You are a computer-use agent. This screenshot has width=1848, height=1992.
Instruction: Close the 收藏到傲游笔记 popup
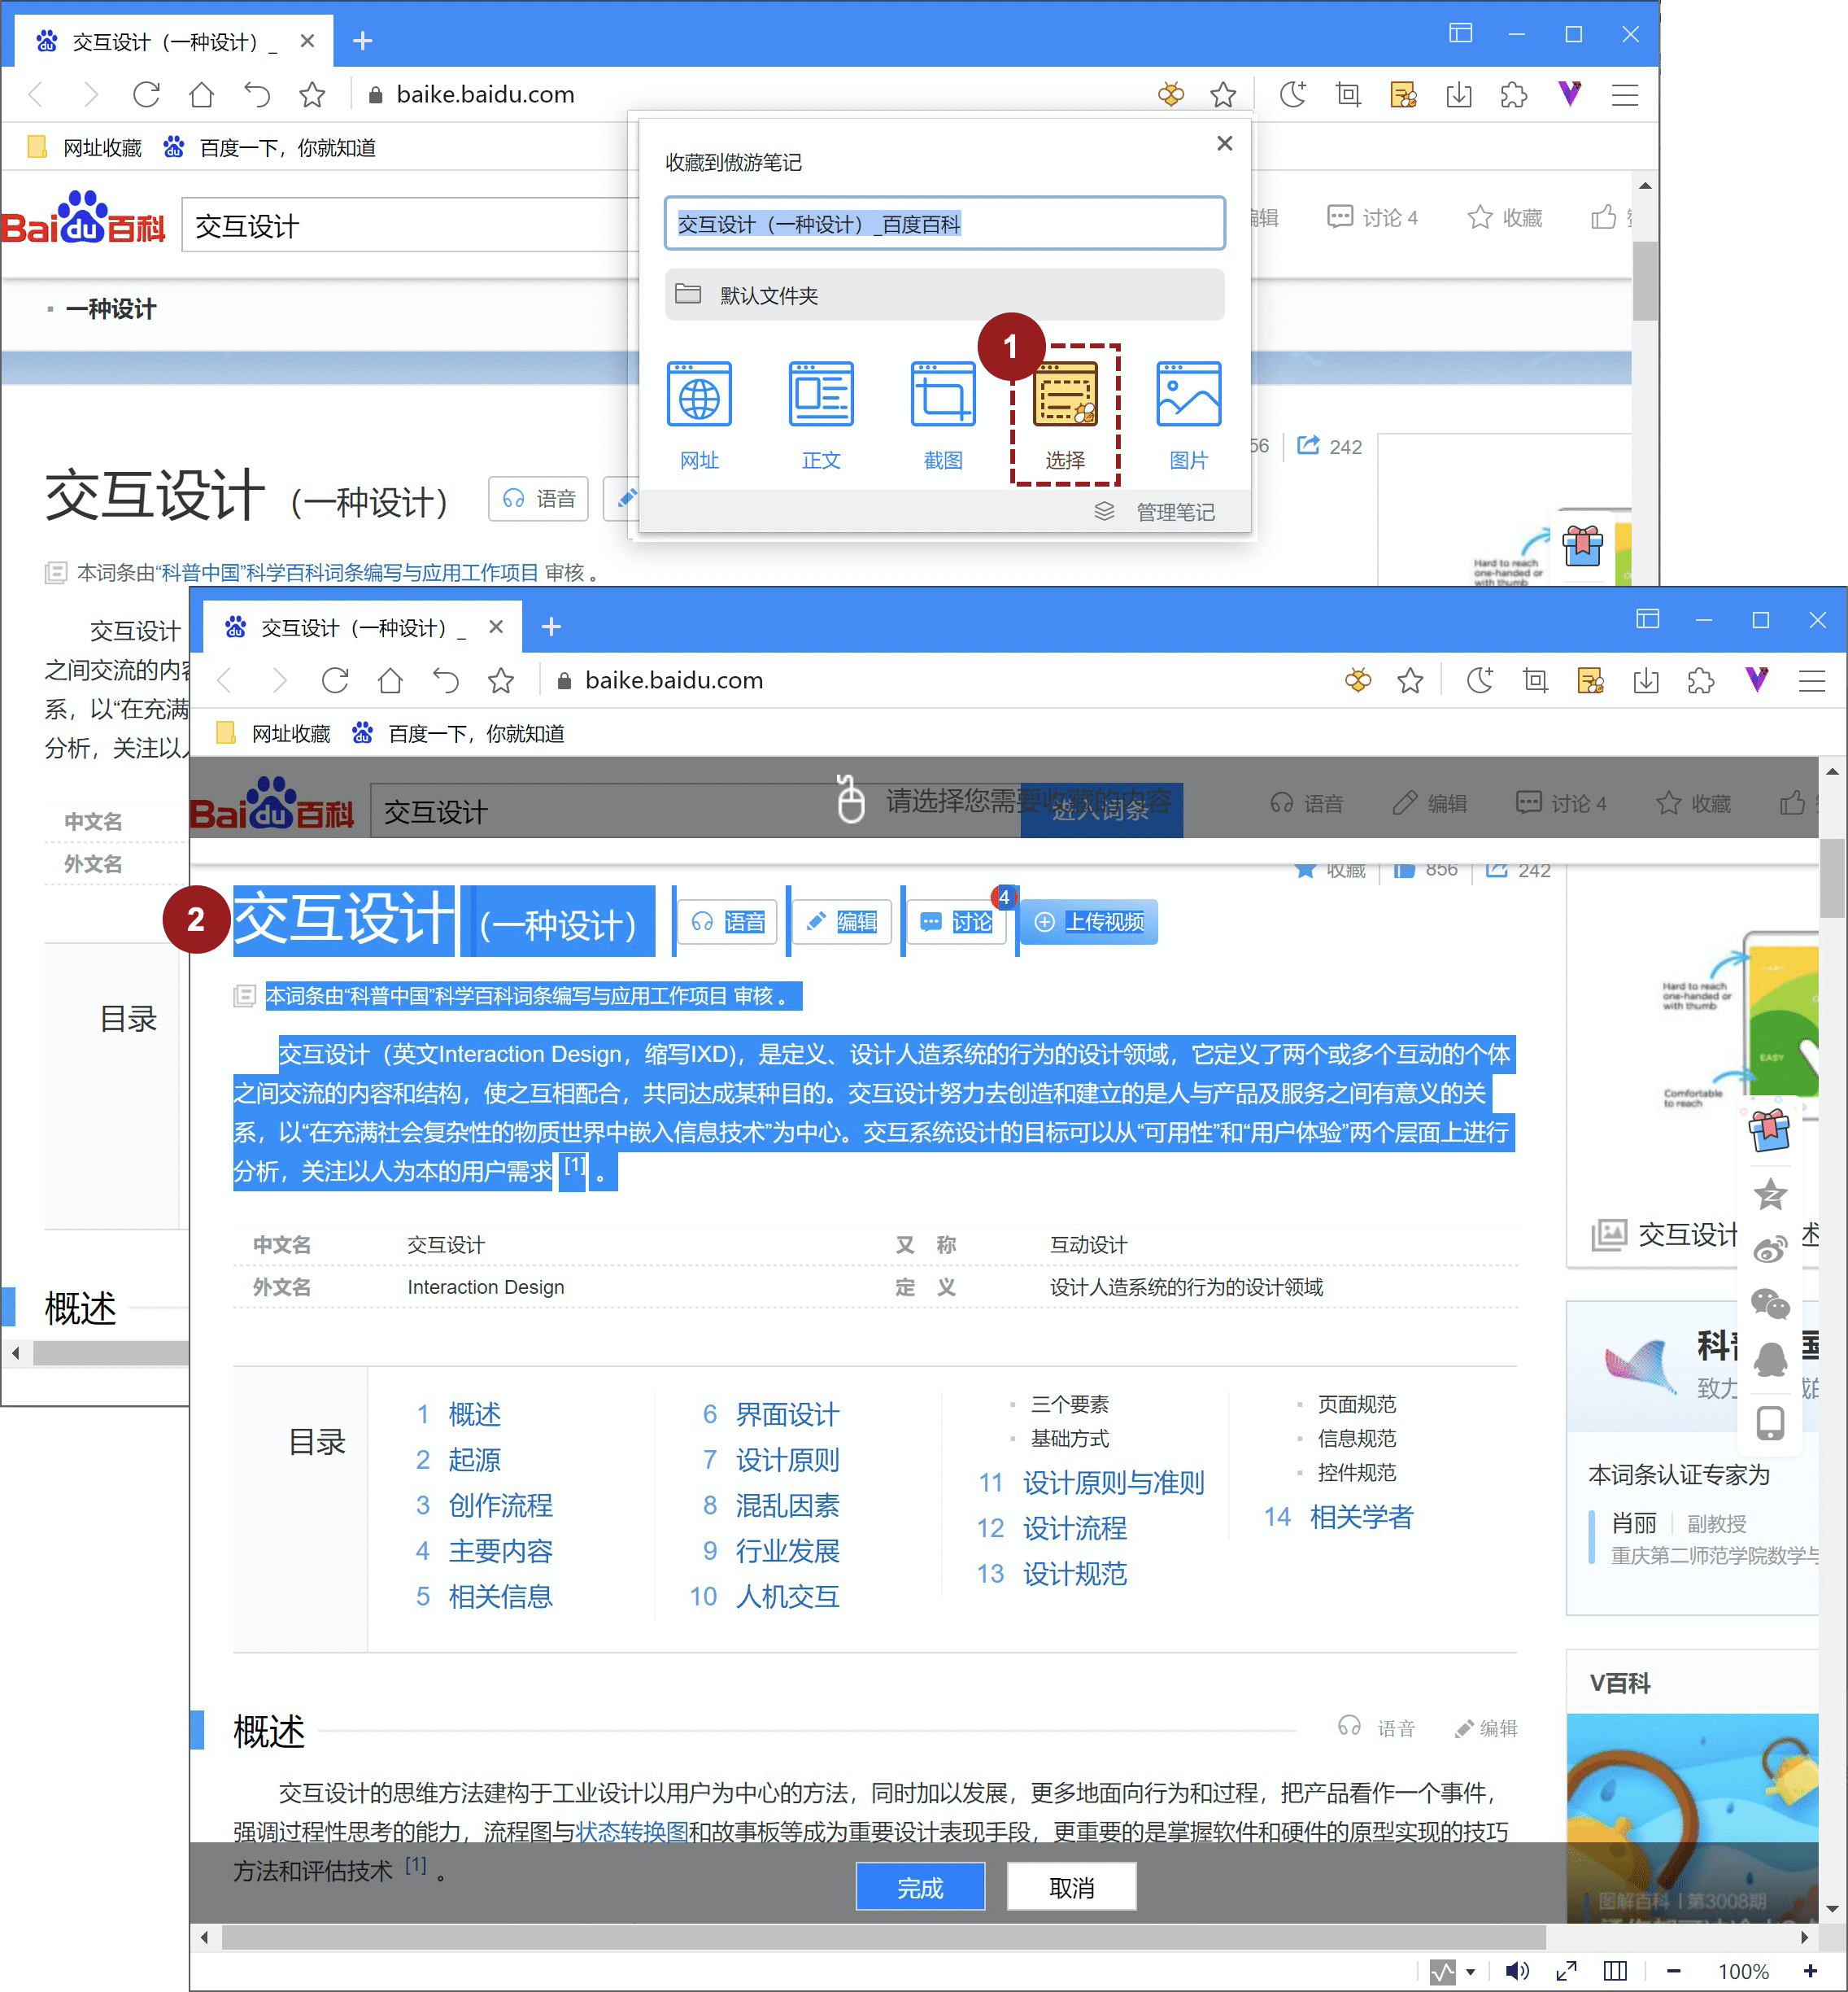(1224, 143)
